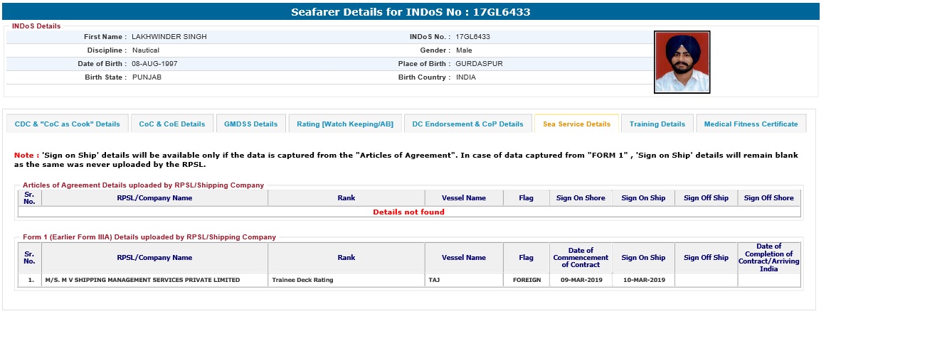This screenshot has height=353, width=942.
Task: Select the Sea Service Details tab
Action: coord(576,124)
